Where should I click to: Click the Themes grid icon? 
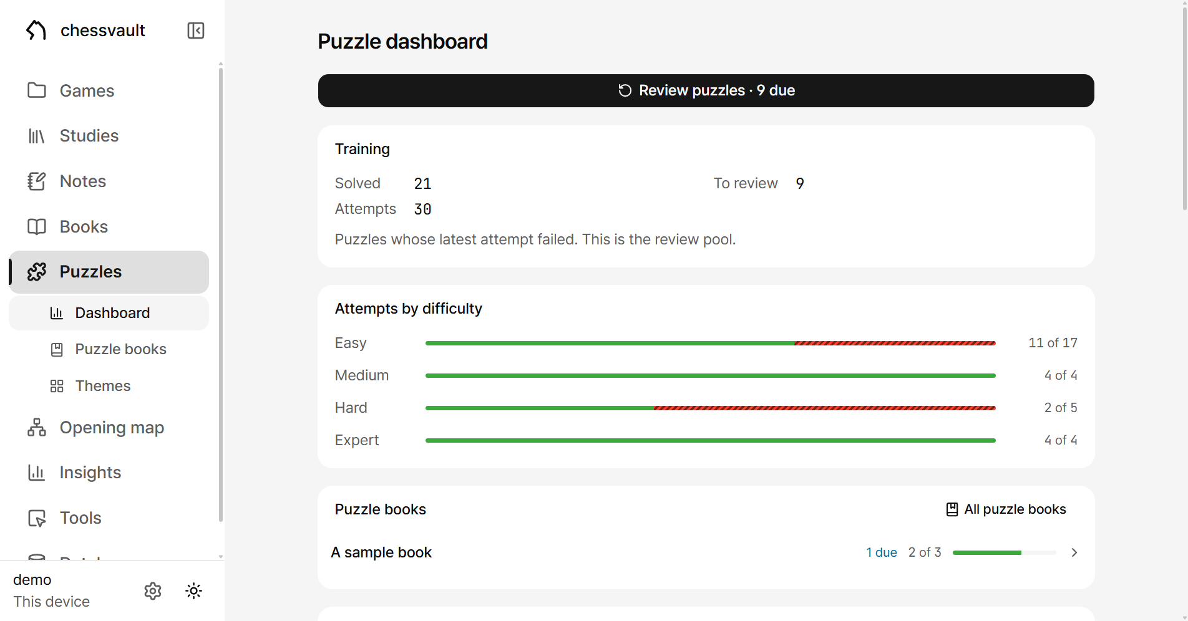tap(57, 386)
